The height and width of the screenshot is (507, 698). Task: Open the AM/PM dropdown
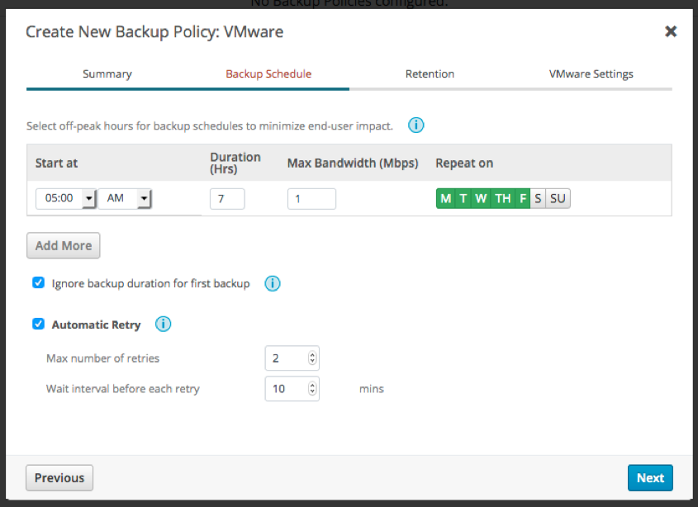(125, 198)
